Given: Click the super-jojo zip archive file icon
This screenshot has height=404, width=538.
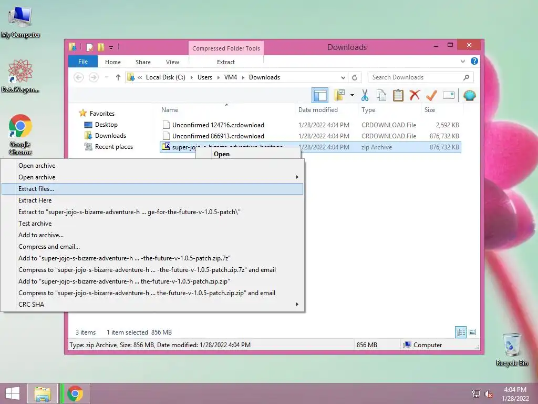Looking at the screenshot, I should [166, 147].
